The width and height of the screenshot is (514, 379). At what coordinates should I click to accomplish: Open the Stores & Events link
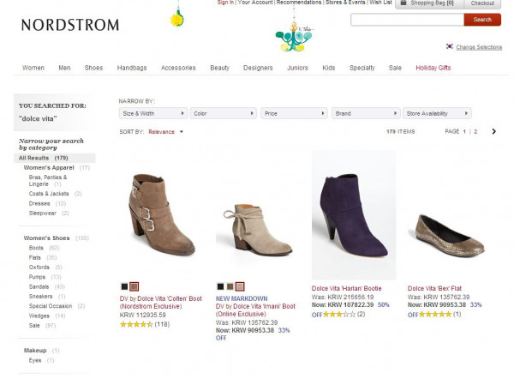(345, 3)
